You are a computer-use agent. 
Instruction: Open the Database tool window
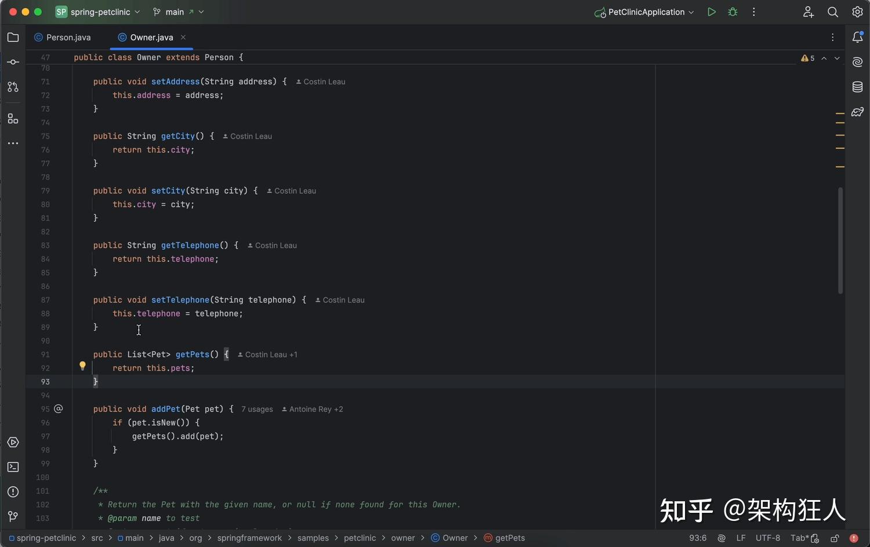point(857,87)
